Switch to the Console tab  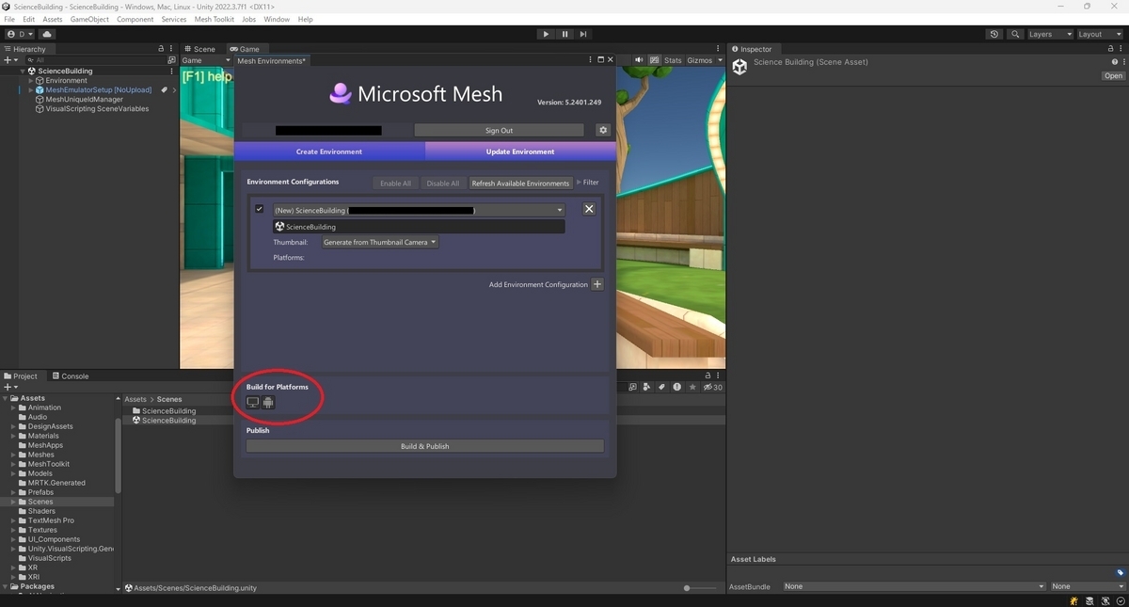[70, 375]
